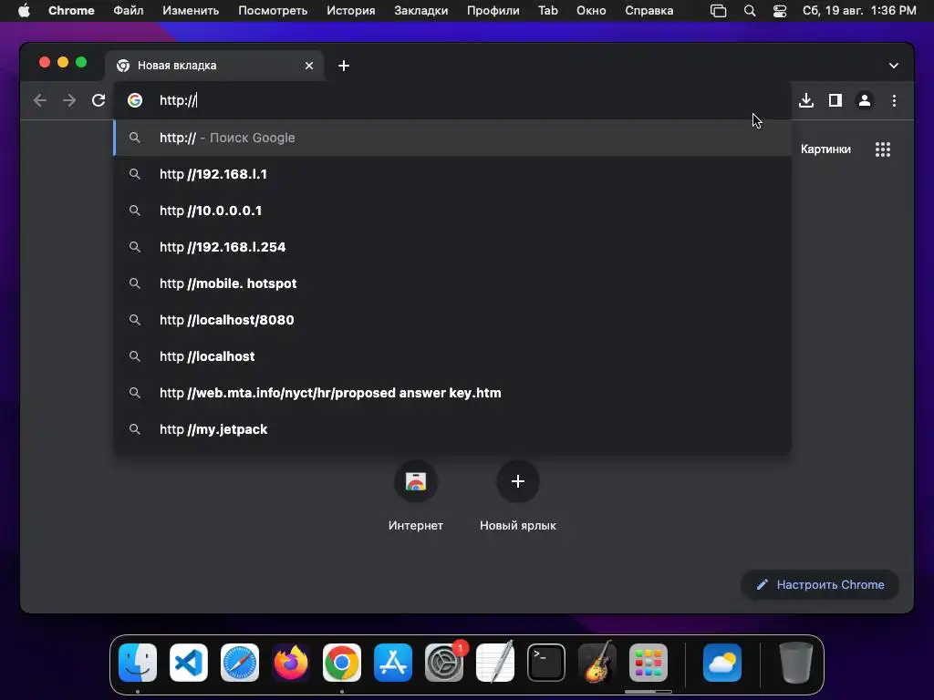Select suggestion http //my.jetpack
This screenshot has height=700, width=934.
pos(452,429)
